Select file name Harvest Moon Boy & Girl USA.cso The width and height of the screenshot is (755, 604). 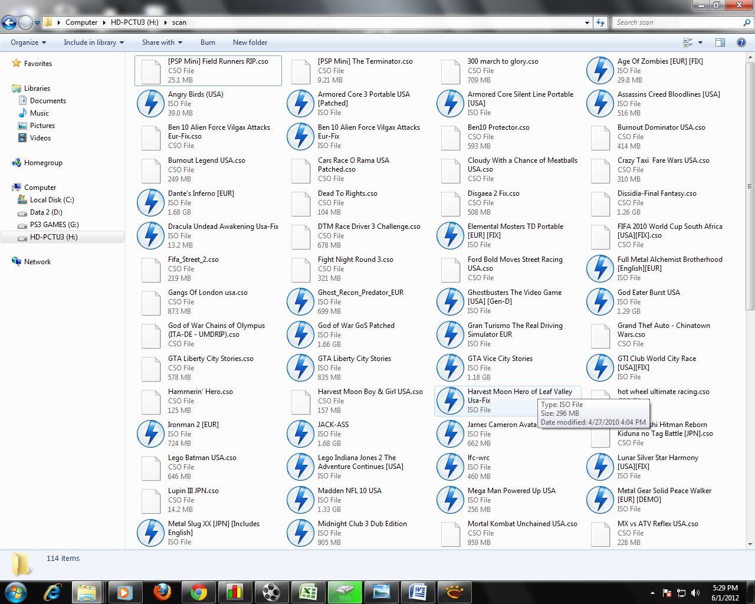370,392
